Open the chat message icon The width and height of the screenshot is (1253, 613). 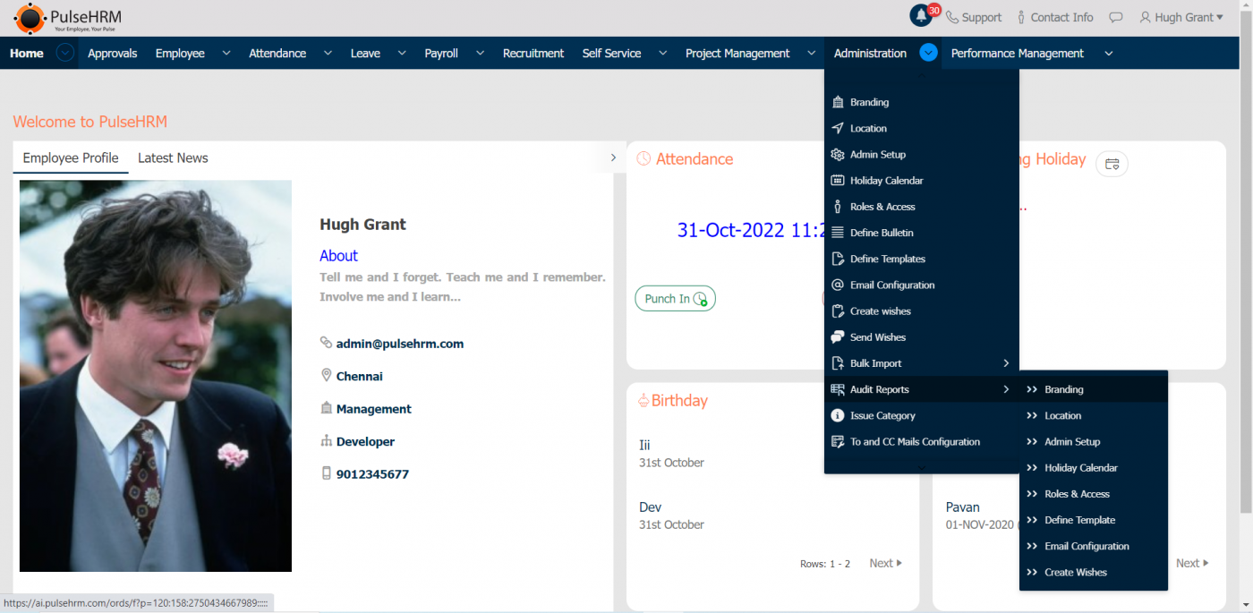tap(1115, 18)
